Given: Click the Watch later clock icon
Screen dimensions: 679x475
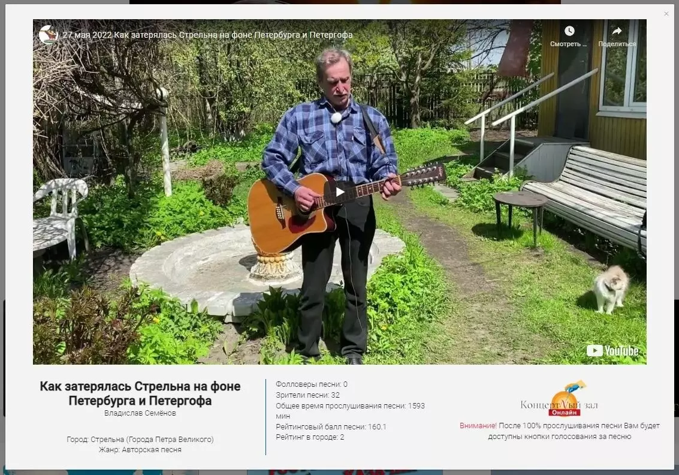Looking at the screenshot, I should tap(569, 31).
